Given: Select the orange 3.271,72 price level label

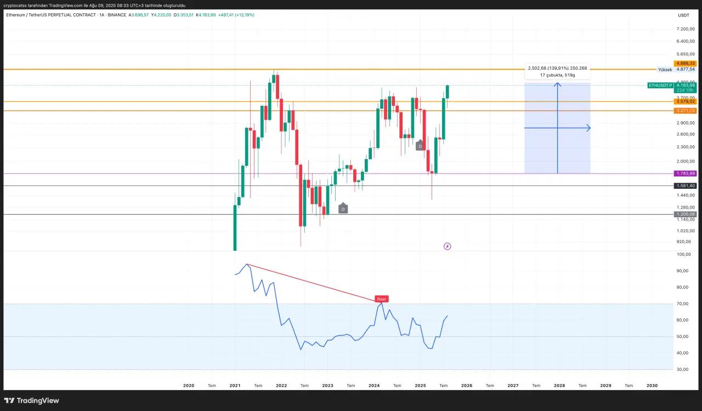Looking at the screenshot, I should click(685, 111).
